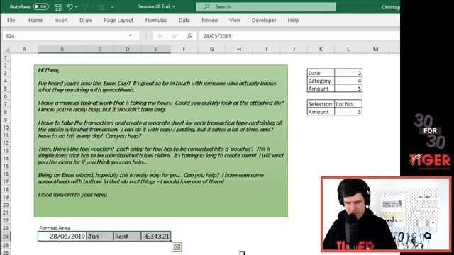Click the green message text box
The width and height of the screenshot is (454, 255).
(161, 141)
